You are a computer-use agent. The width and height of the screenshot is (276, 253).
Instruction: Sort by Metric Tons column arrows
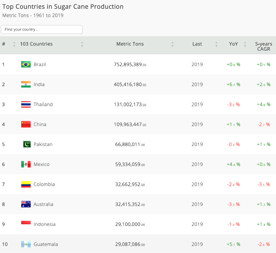tap(172, 44)
